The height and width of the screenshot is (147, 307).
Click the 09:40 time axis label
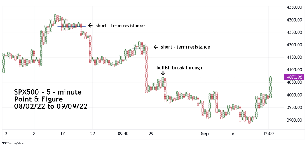click(x=123, y=133)
